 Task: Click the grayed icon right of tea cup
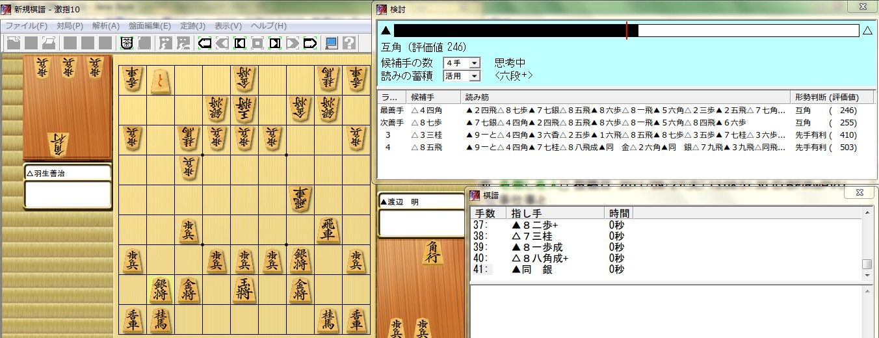pos(144,44)
